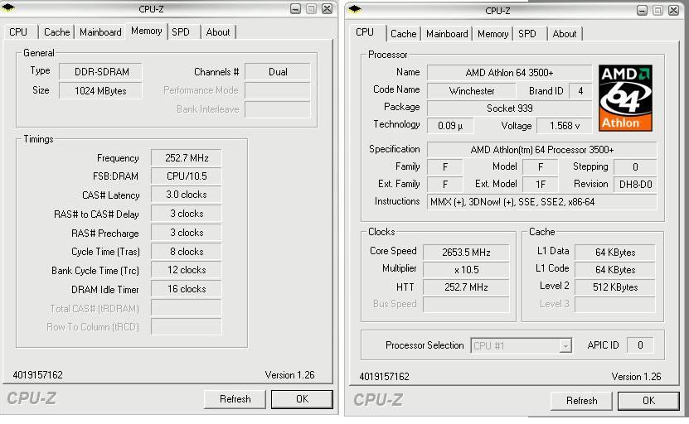Open the Cache tab in left window
The image size is (689, 424).
click(x=56, y=32)
